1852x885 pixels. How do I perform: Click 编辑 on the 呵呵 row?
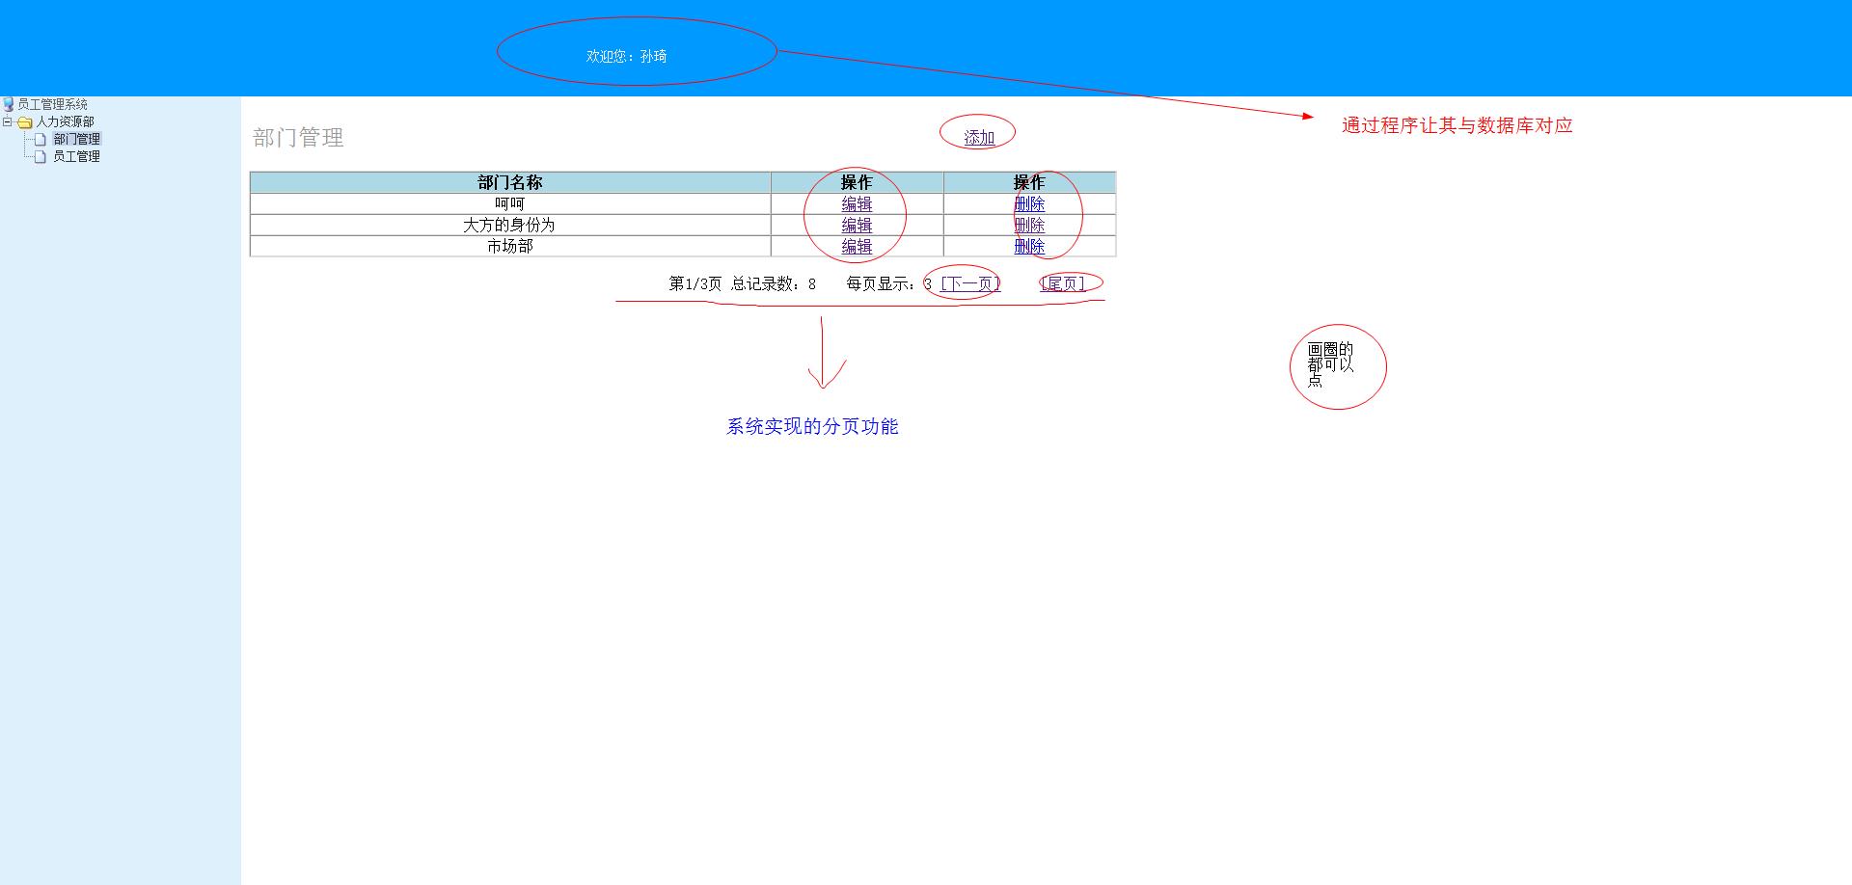tap(857, 203)
